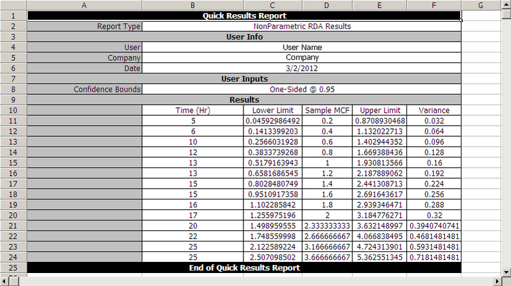Click variance value 0.032
Image resolution: width=511 pixels, height=286 pixels.
click(x=434, y=121)
